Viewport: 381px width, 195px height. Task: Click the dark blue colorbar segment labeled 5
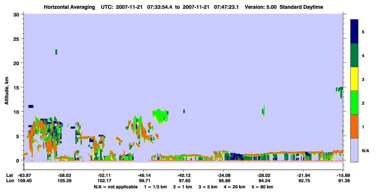pyautogui.click(x=354, y=32)
